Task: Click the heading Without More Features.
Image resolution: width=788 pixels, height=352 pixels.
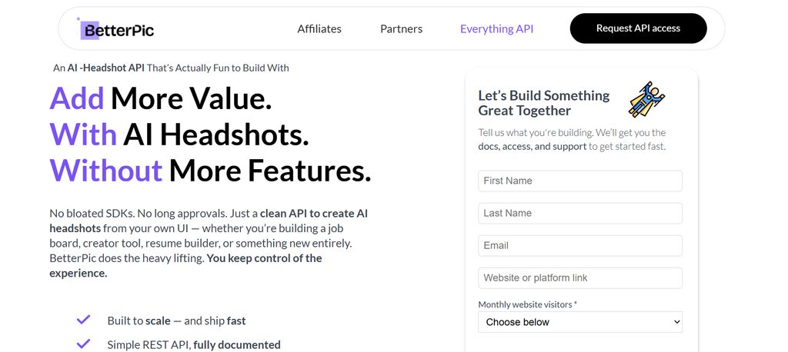Action: (210, 171)
